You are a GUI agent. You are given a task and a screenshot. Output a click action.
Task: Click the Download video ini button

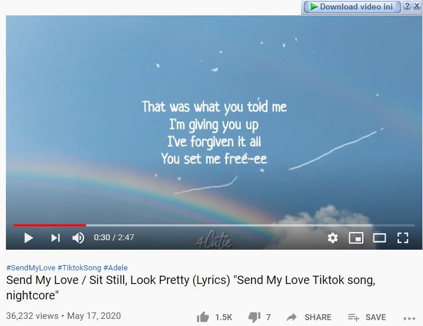[352, 7]
